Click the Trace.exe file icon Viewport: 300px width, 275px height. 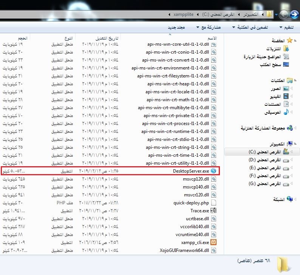(214, 210)
